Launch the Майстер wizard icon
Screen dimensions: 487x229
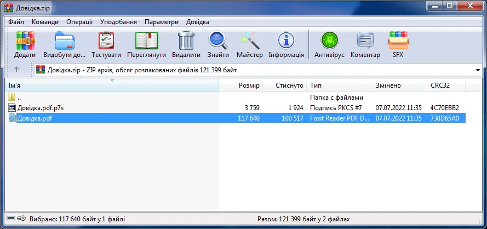coord(250,41)
